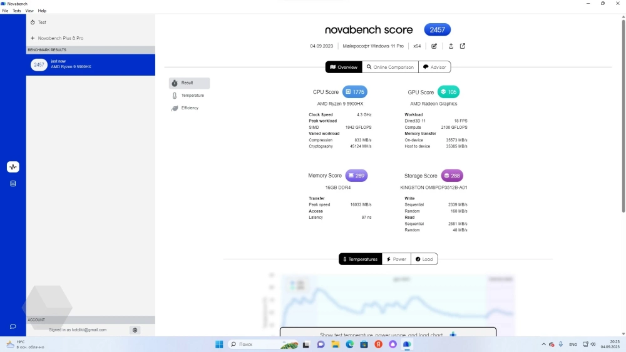The image size is (626, 352).
Task: Open Novabench taskbar icon
Action: coord(408,344)
